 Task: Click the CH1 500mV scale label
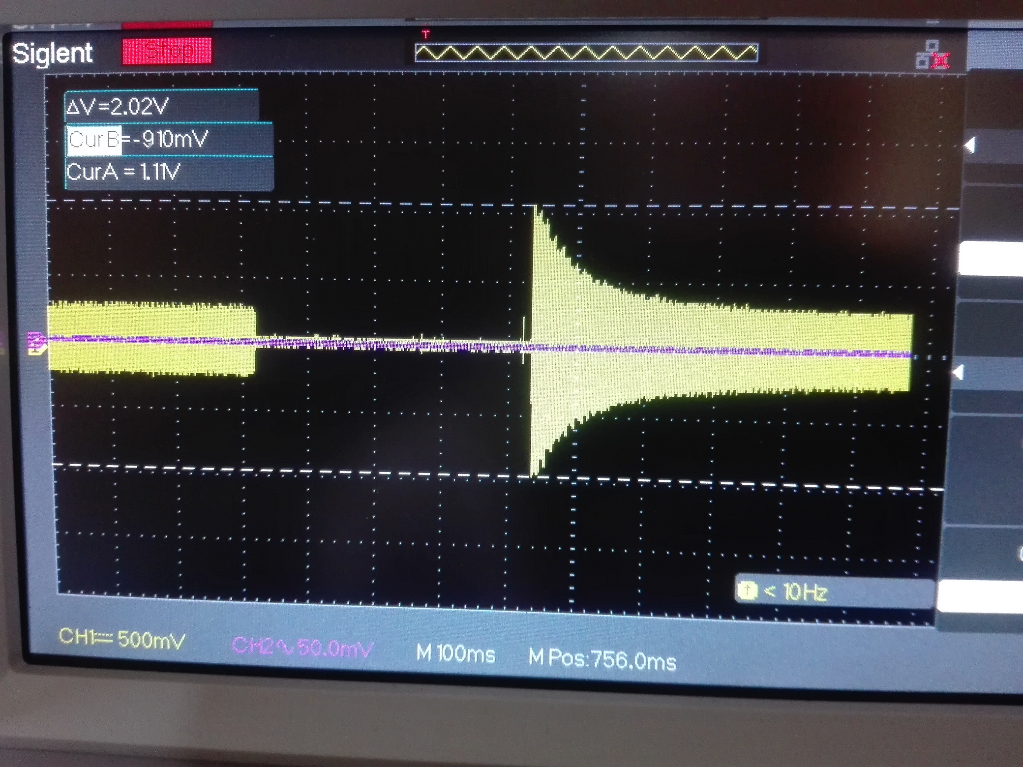point(121,639)
